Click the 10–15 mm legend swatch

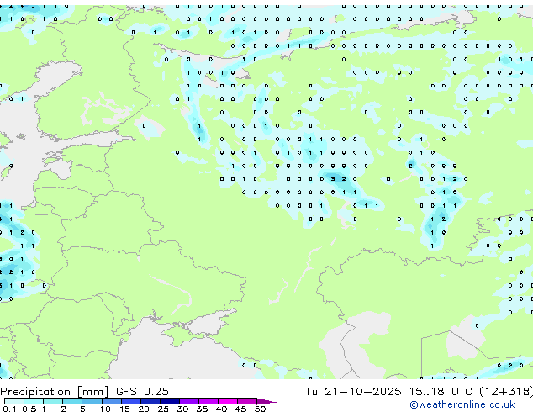tap(111, 401)
